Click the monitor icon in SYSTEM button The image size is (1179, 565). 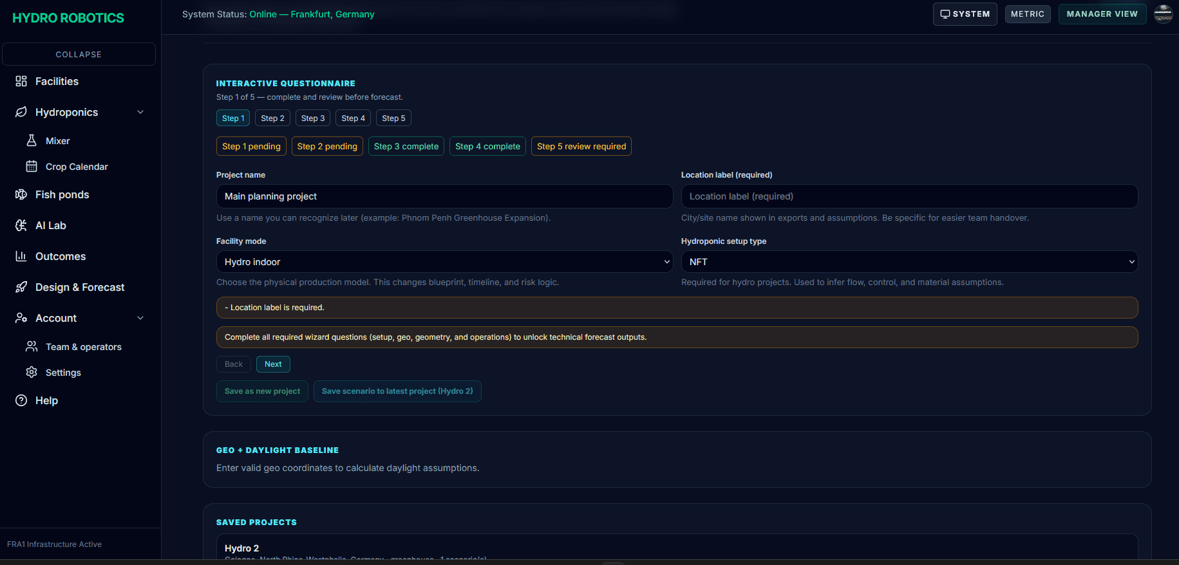pyautogui.click(x=945, y=14)
